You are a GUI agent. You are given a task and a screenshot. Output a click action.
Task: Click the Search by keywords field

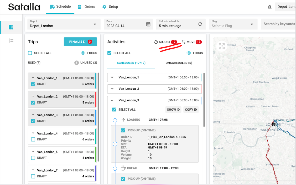(279, 24)
